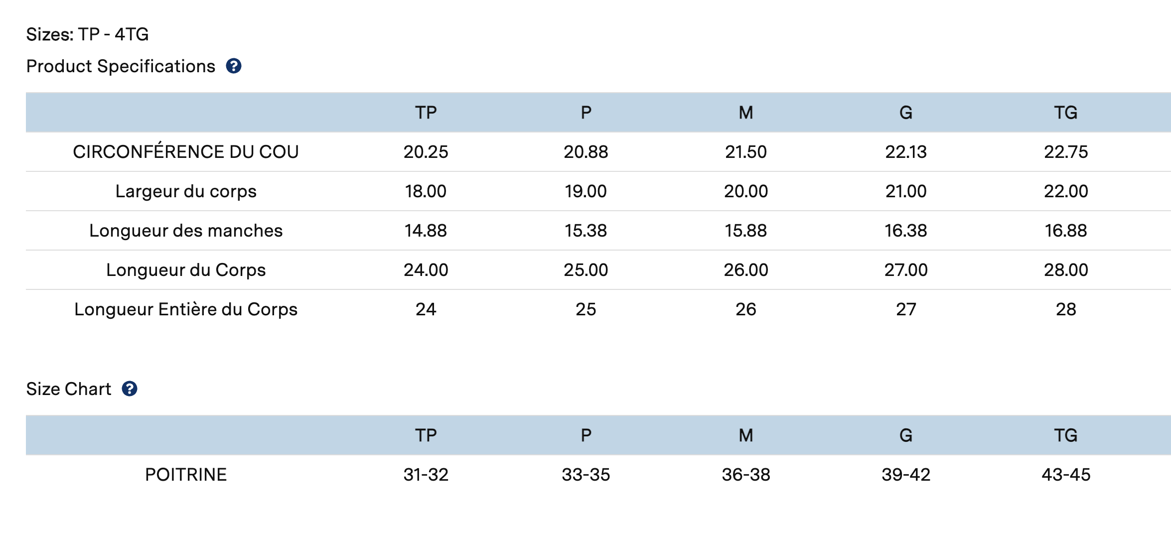Click the 19.00 body width value
This screenshot has width=1171, height=533.
586,191
